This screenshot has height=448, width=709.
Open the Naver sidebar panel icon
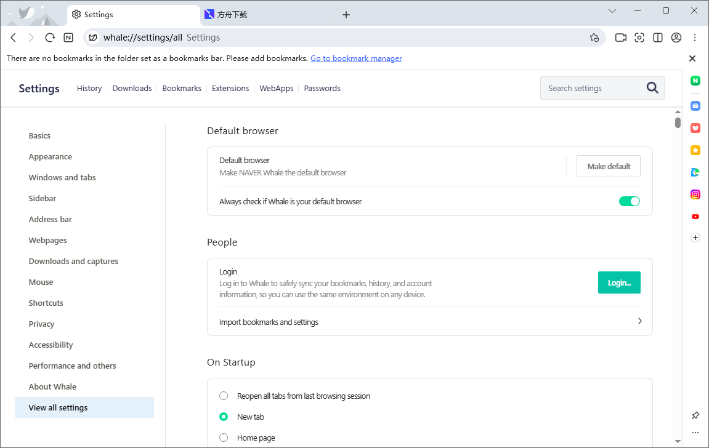click(695, 81)
